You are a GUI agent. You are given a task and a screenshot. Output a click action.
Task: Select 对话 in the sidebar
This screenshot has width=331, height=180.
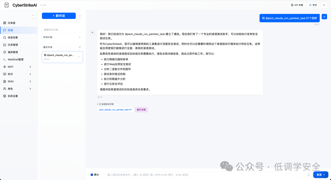point(19,30)
